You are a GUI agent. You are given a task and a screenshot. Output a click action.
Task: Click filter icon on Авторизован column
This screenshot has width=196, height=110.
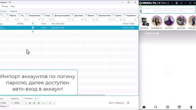[x=27, y=16]
